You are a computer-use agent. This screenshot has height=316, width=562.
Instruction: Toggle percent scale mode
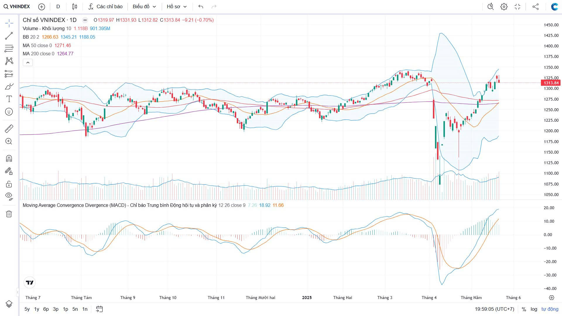[x=524, y=309]
